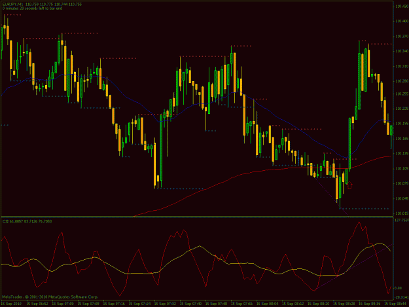The image size is (409, 307).
Task: Click the 110.430 price axis label
Action: tap(402, 7)
